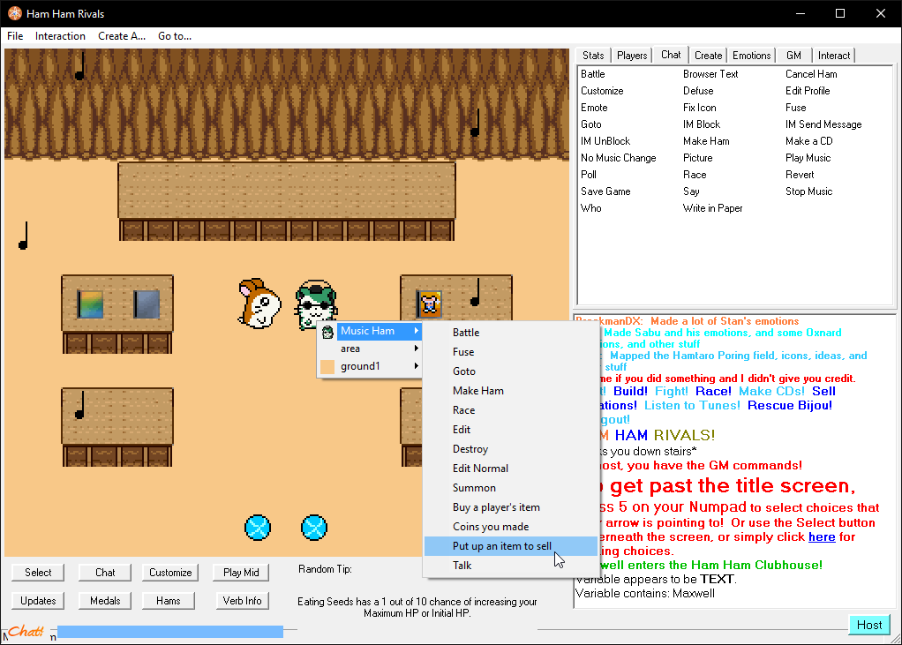The height and width of the screenshot is (645, 902).
Task: Choose Battle in the context menu
Action: 509,333
